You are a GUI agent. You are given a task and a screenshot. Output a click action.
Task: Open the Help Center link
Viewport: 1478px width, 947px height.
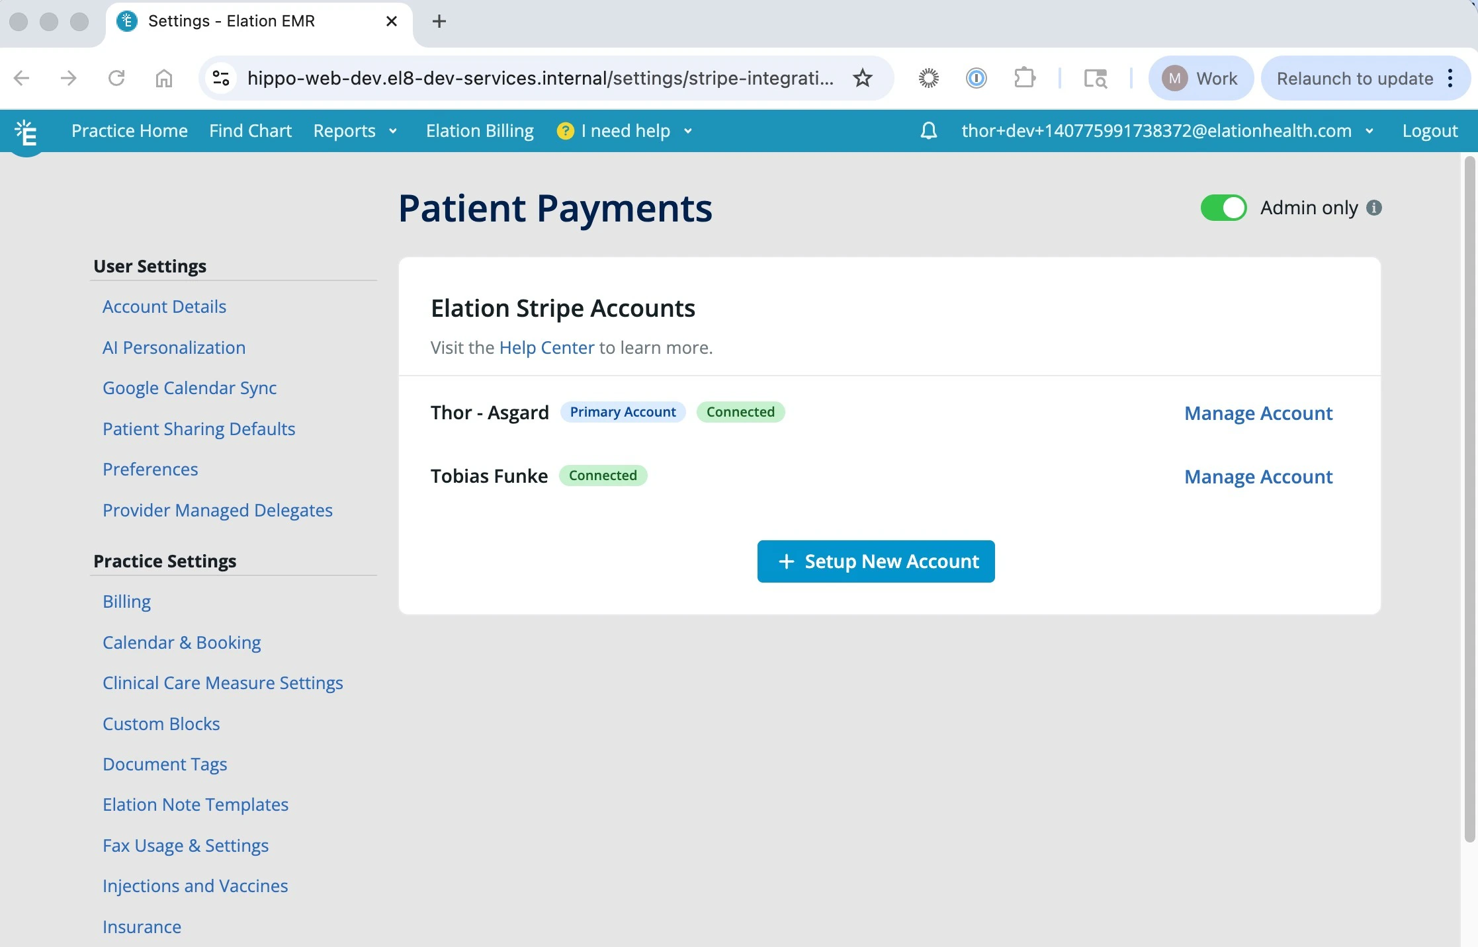coord(546,347)
